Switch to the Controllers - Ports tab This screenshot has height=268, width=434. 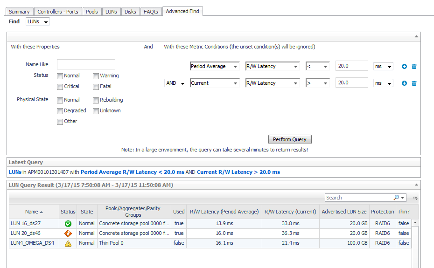click(x=58, y=12)
